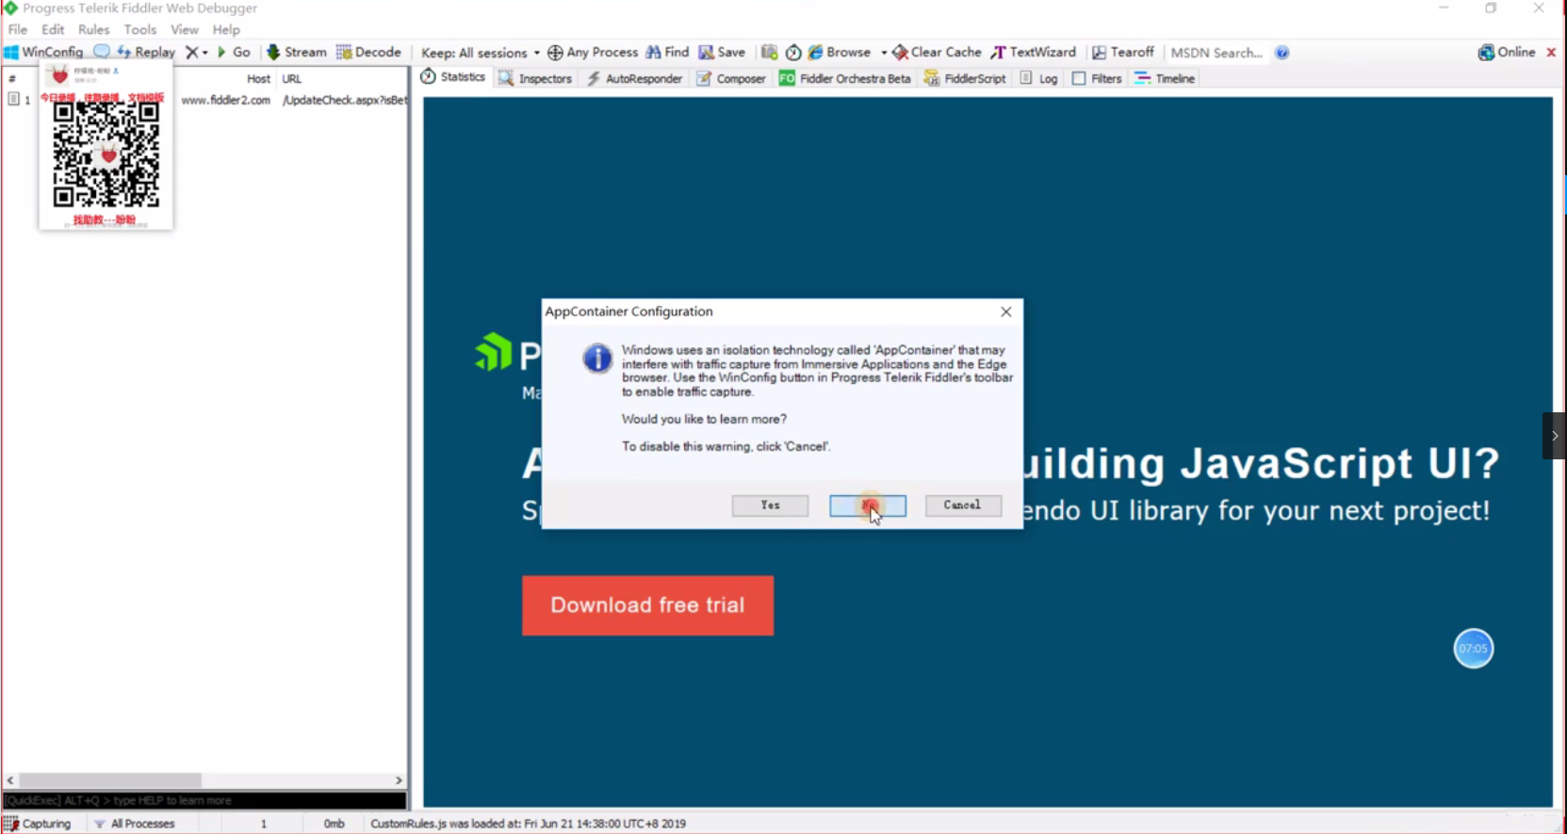
Task: Toggle Stream mode
Action: point(296,52)
